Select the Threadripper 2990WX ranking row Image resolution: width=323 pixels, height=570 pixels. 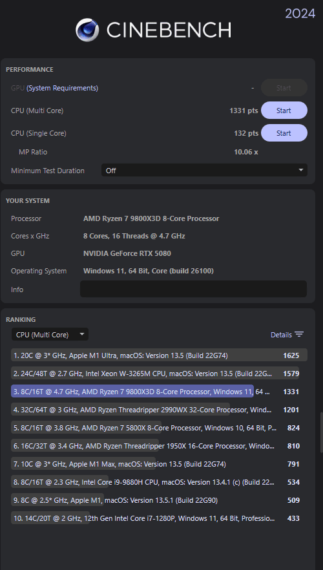[x=159, y=410]
